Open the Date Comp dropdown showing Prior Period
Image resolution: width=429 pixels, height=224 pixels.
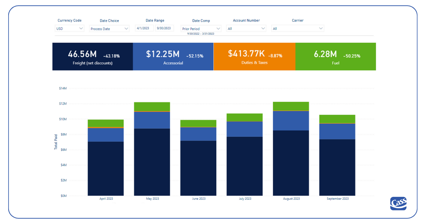201,28
